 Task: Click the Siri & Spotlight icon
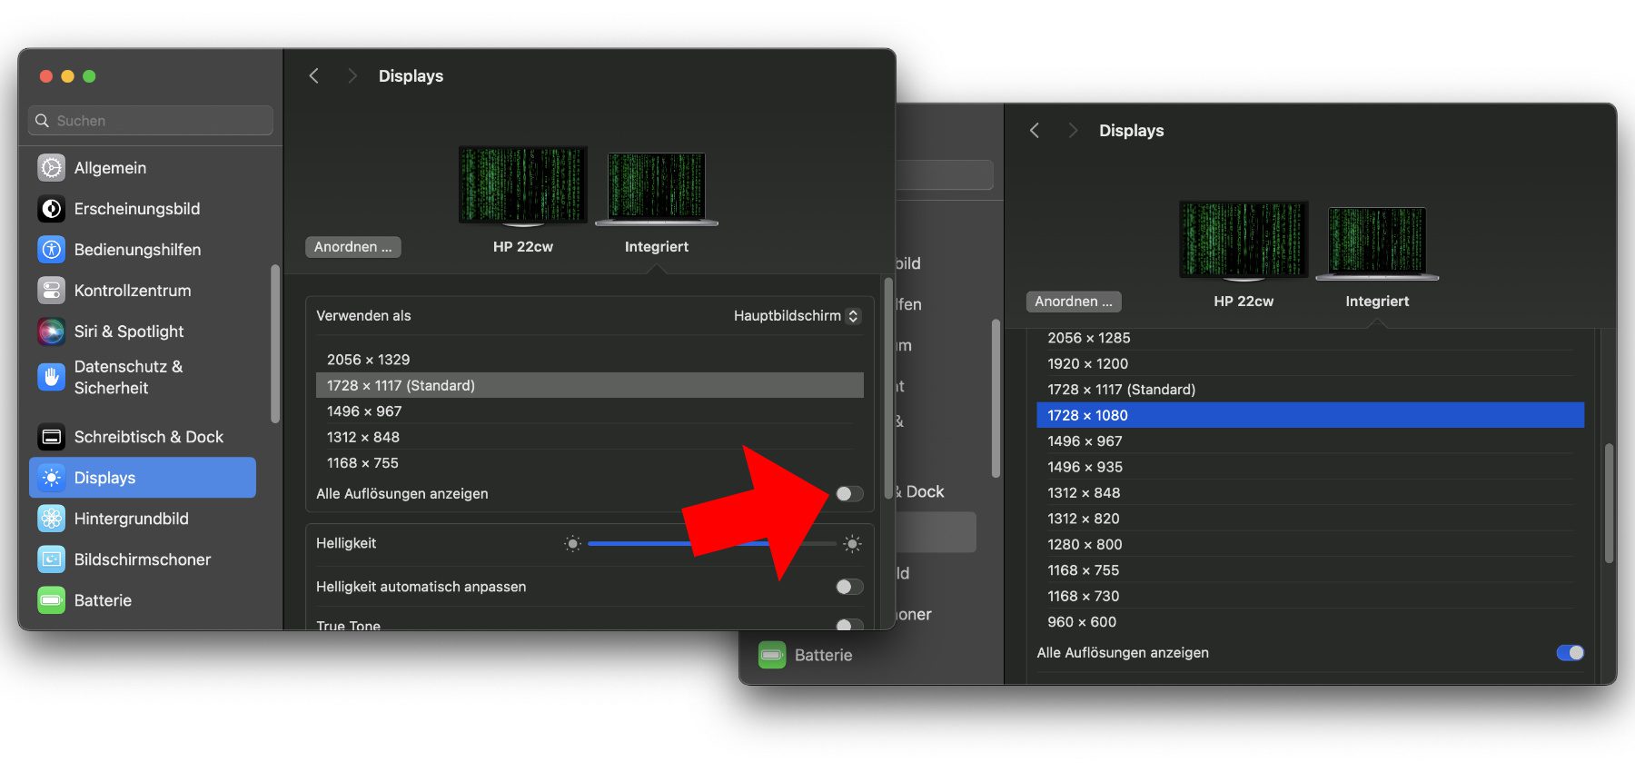pyautogui.click(x=52, y=332)
